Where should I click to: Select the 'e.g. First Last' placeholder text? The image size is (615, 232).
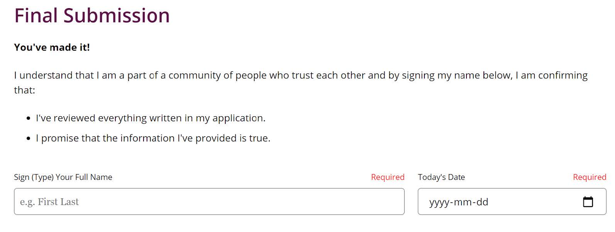pos(50,202)
